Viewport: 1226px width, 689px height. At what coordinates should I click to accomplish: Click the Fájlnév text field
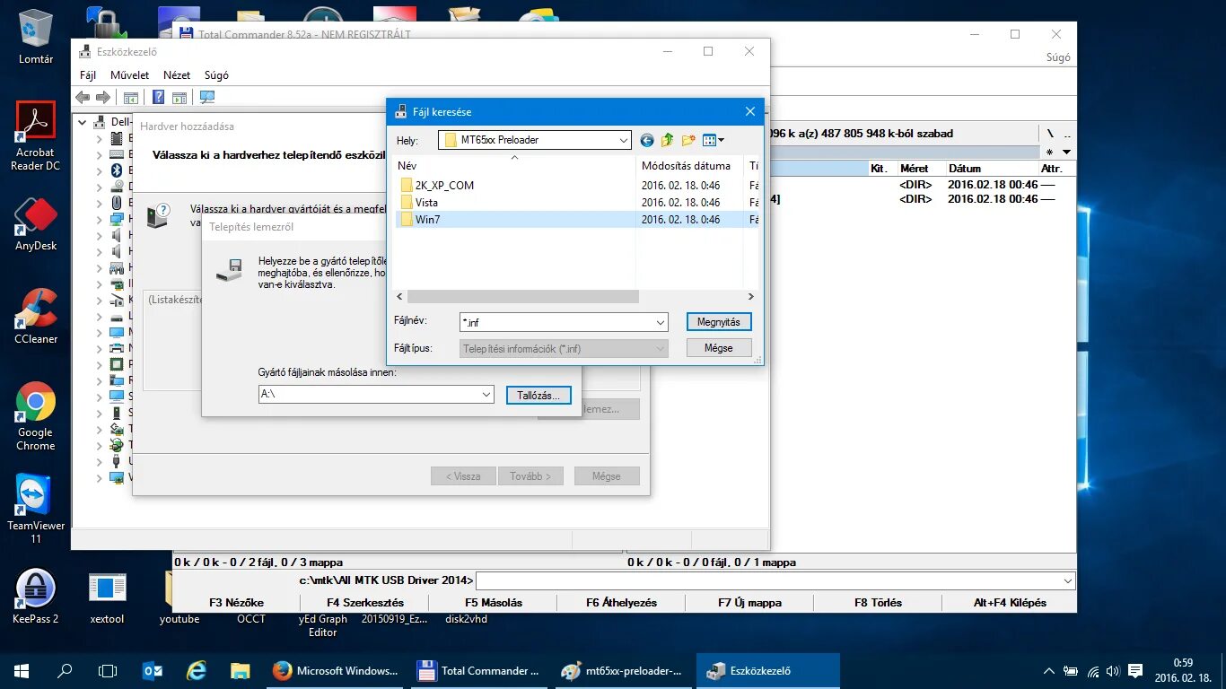pos(556,321)
